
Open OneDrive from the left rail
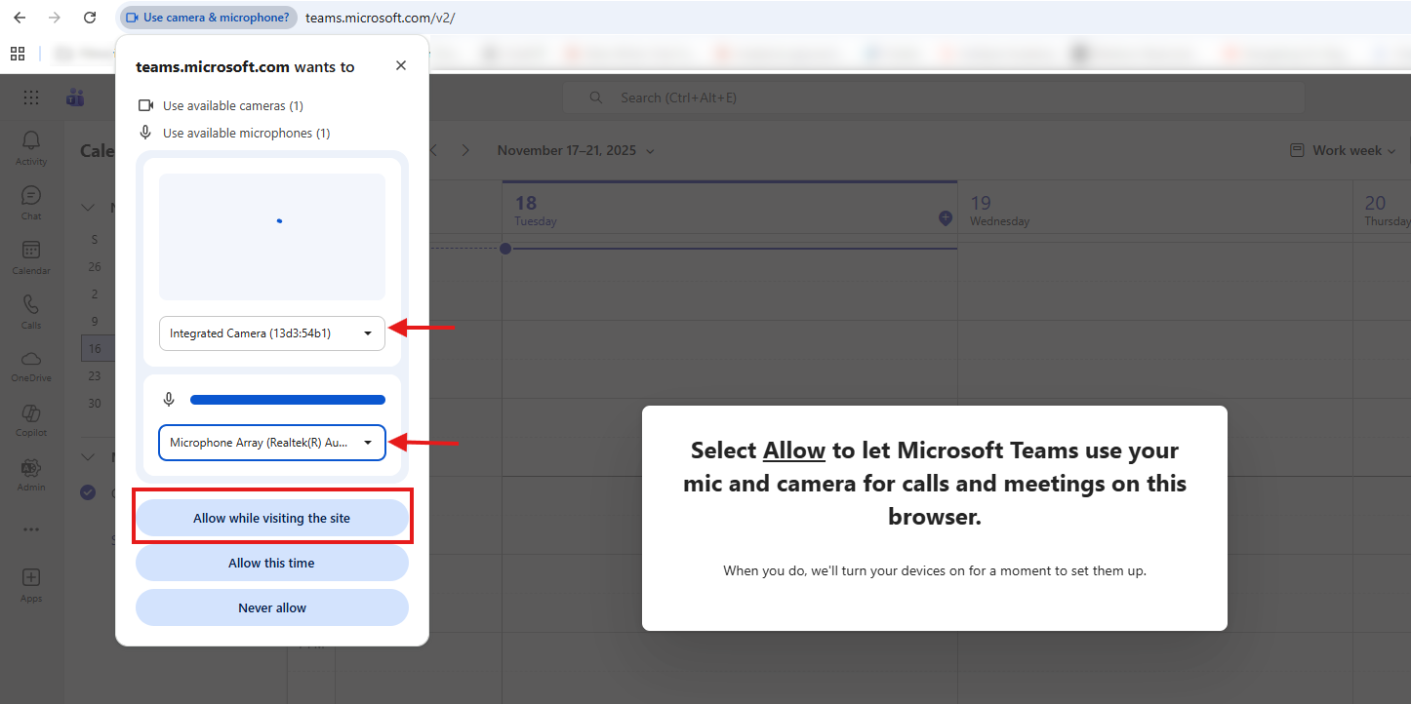(x=31, y=365)
